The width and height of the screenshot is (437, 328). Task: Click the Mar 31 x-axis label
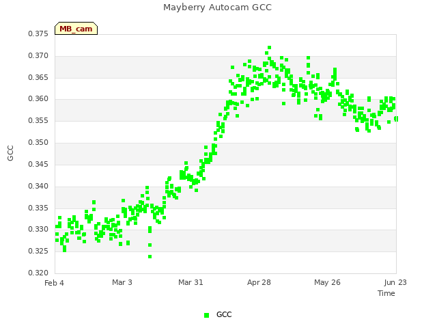click(x=191, y=282)
